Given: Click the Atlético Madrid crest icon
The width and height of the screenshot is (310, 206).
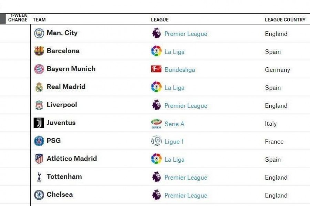Looking at the screenshot, I should click(x=39, y=159).
